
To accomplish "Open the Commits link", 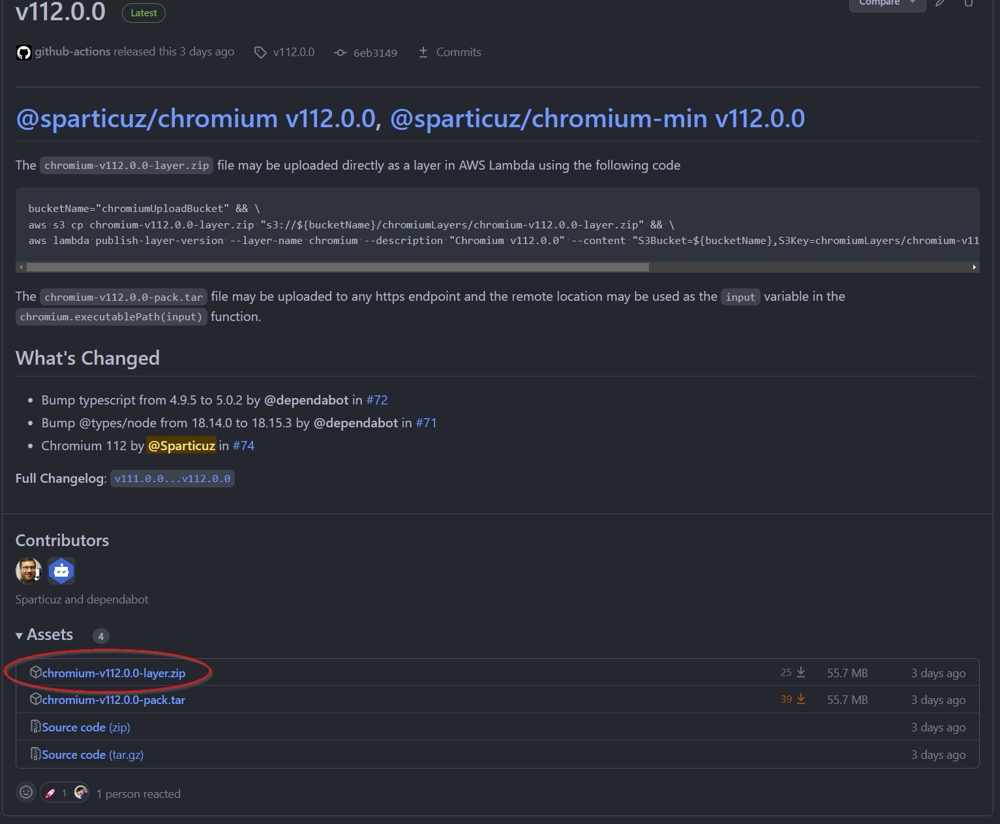I will [x=458, y=52].
